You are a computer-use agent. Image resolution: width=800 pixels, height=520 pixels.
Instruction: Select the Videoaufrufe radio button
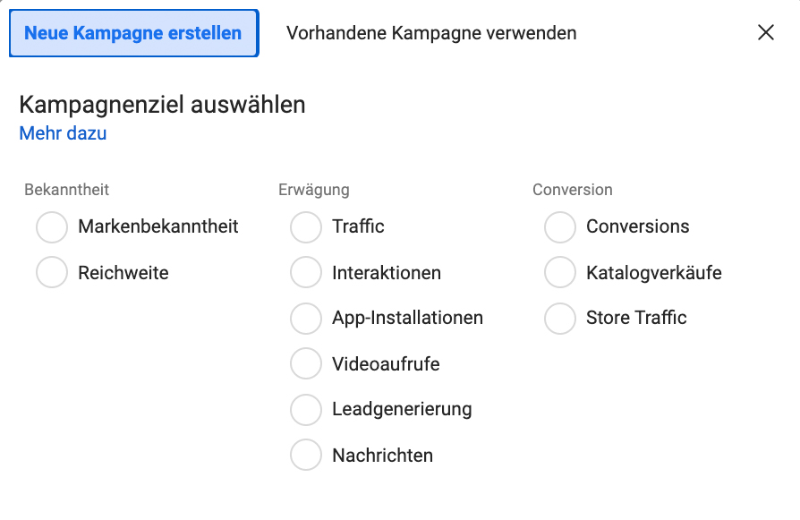point(306,363)
